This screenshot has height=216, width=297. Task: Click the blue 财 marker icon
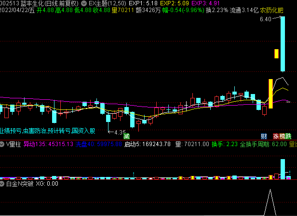click(x=264, y=136)
